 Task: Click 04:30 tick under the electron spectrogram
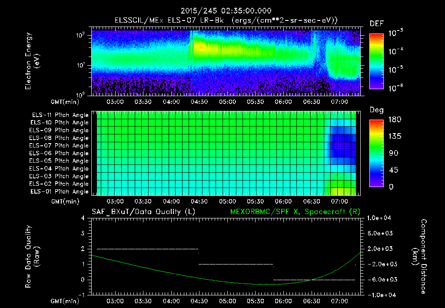pyautogui.click(x=199, y=102)
